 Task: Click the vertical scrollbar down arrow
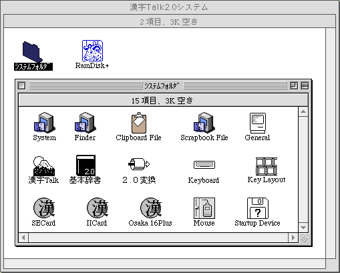pos(303,228)
